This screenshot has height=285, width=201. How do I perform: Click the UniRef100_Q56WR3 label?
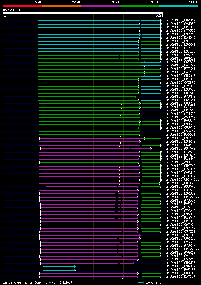coord(180,263)
